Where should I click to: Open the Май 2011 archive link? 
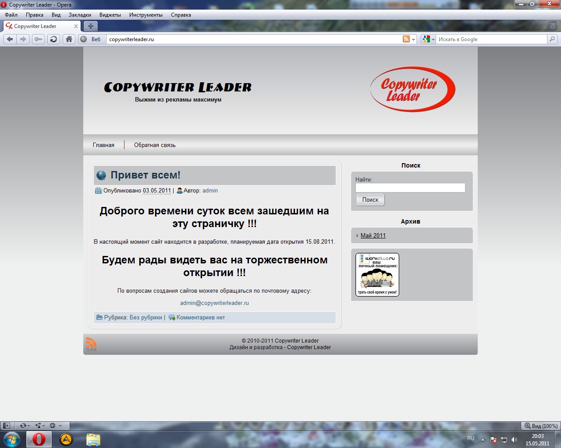click(373, 235)
